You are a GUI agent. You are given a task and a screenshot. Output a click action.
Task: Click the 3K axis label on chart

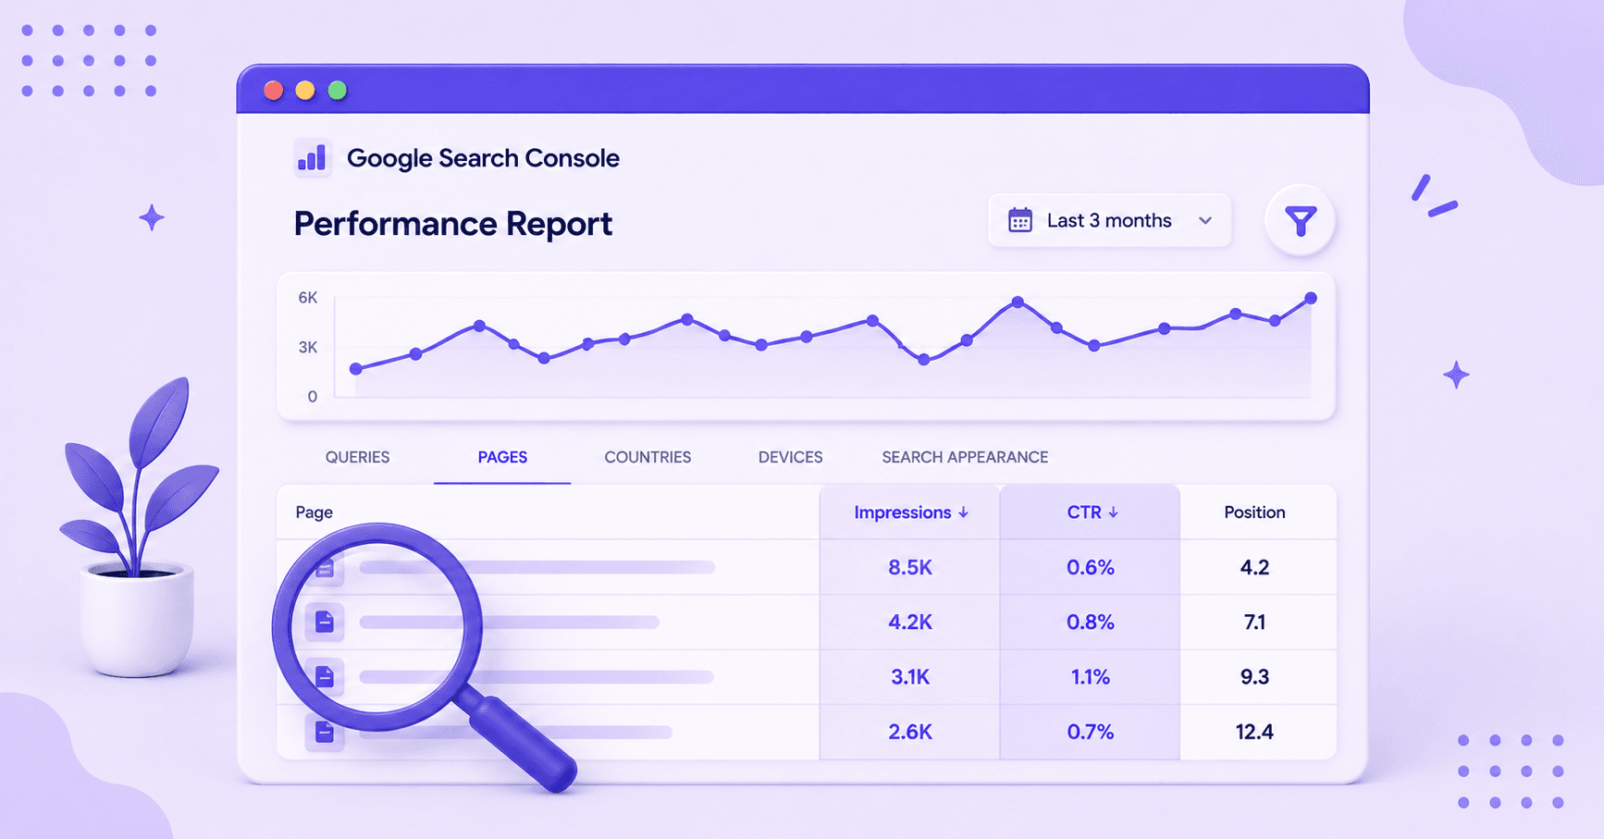click(308, 348)
